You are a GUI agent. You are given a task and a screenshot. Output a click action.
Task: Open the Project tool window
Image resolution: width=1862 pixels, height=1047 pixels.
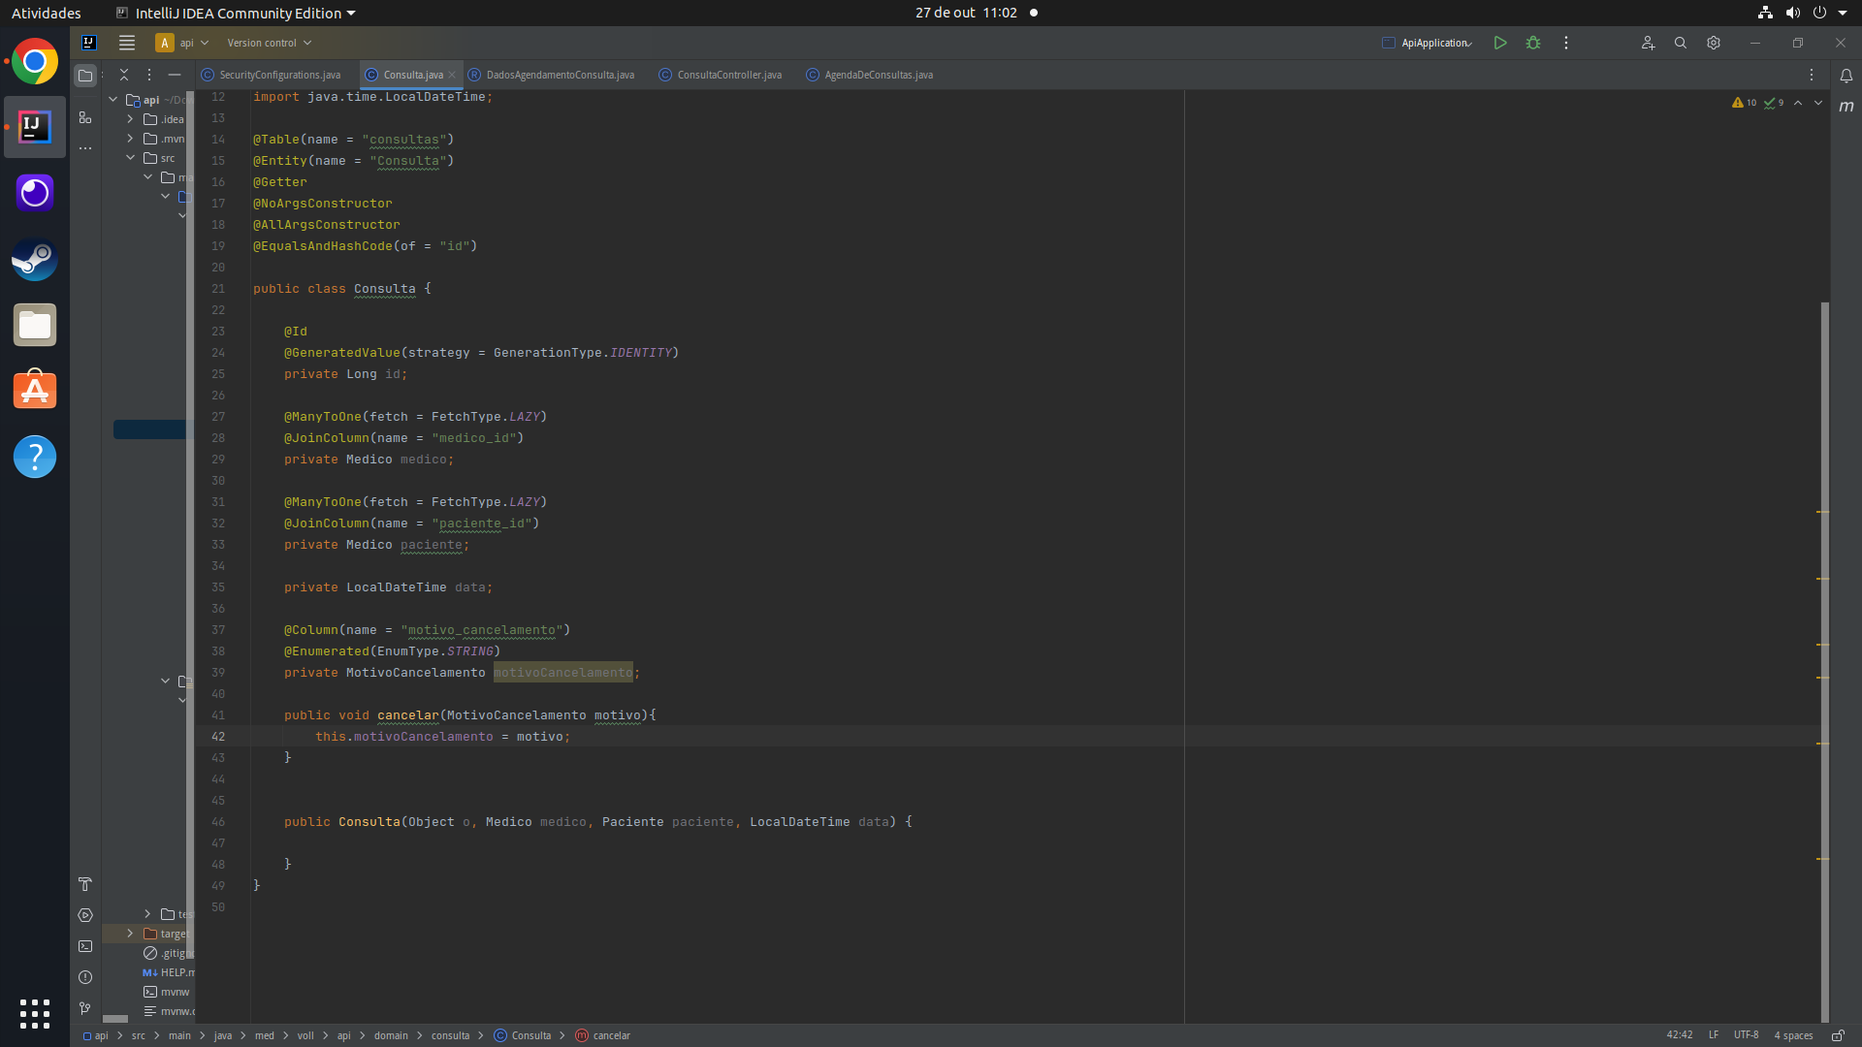pyautogui.click(x=85, y=75)
